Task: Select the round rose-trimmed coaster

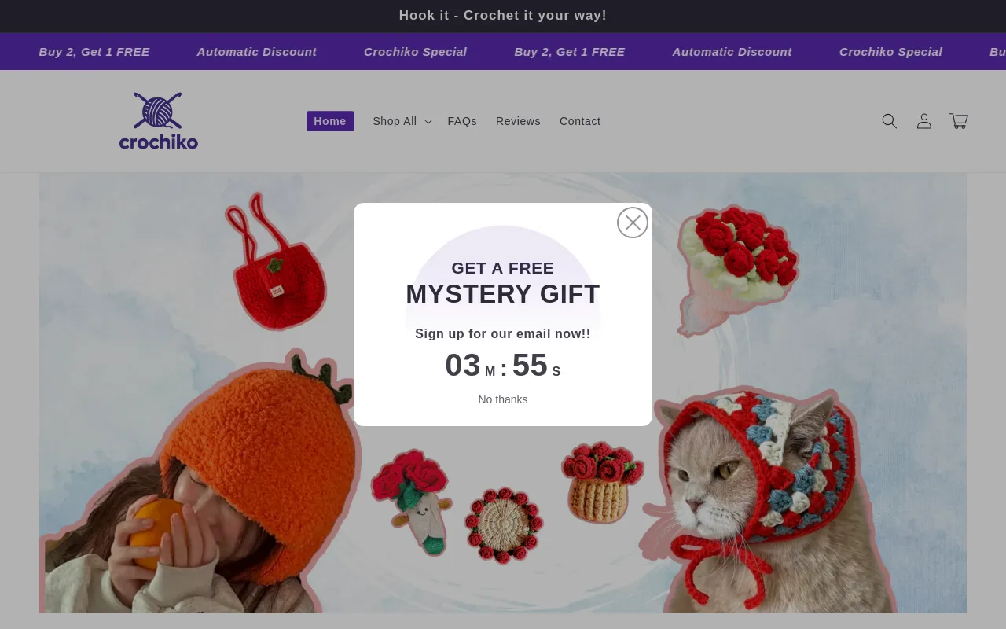Action: [503, 524]
